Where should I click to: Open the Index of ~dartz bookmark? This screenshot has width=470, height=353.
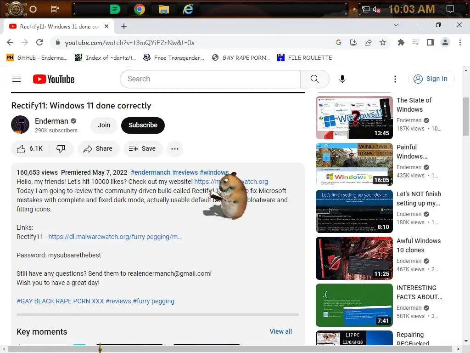(105, 57)
